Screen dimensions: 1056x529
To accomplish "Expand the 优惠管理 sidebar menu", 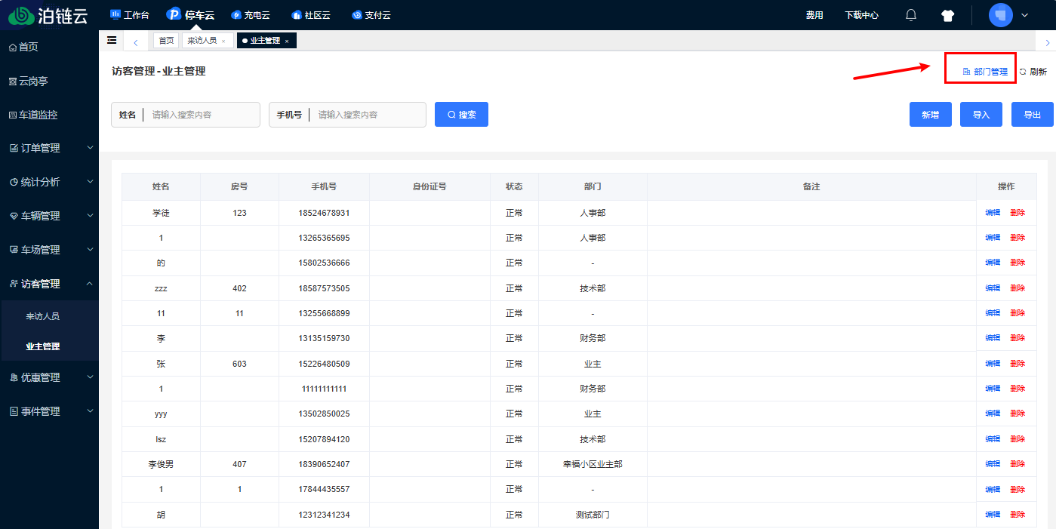I will (49, 377).
